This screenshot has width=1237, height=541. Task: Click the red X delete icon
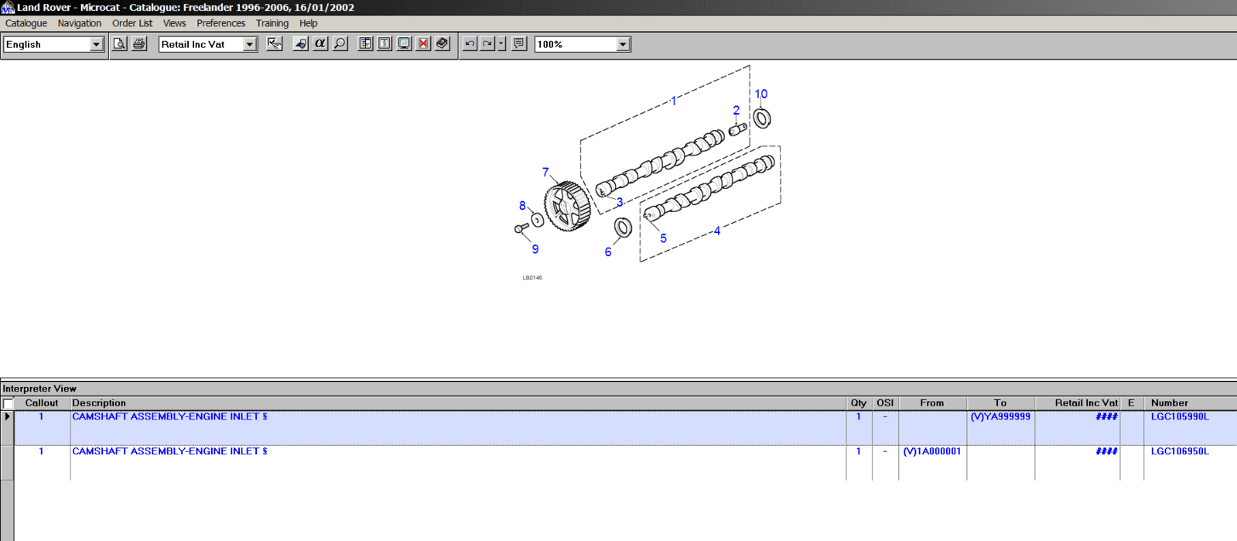point(423,44)
